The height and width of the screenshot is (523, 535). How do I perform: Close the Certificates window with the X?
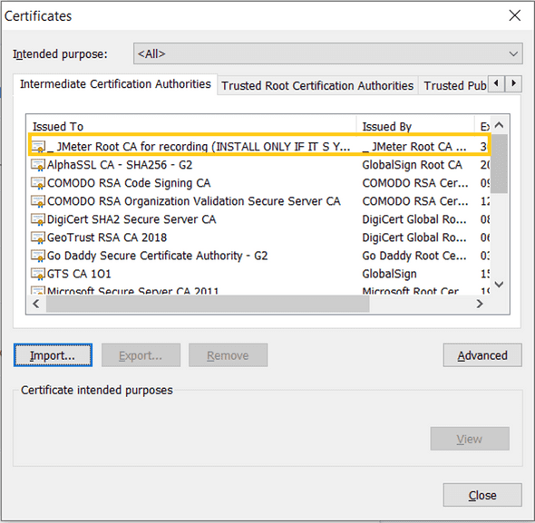514,15
